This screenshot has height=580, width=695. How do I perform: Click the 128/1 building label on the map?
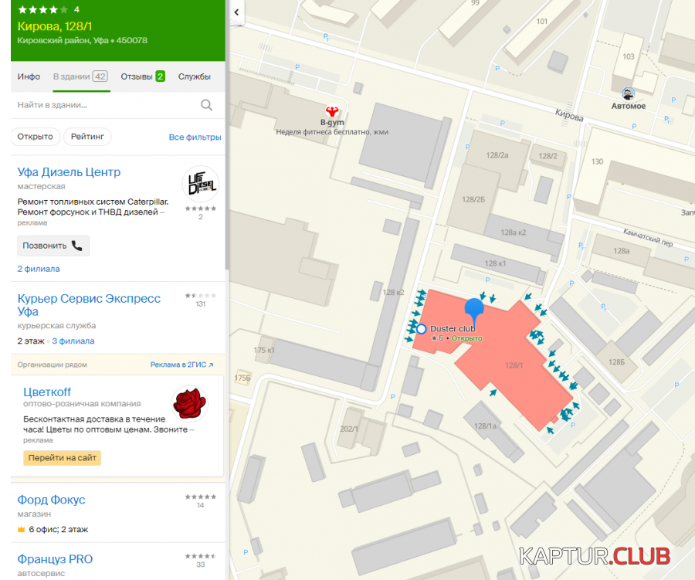514,365
